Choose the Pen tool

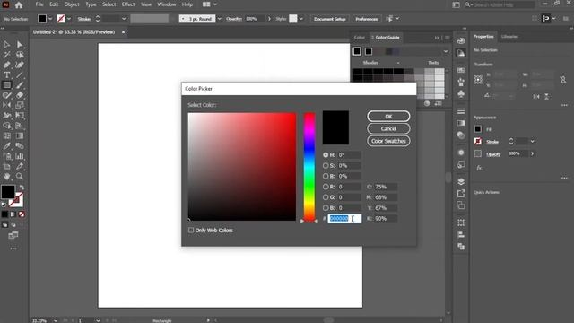pyautogui.click(x=6, y=65)
